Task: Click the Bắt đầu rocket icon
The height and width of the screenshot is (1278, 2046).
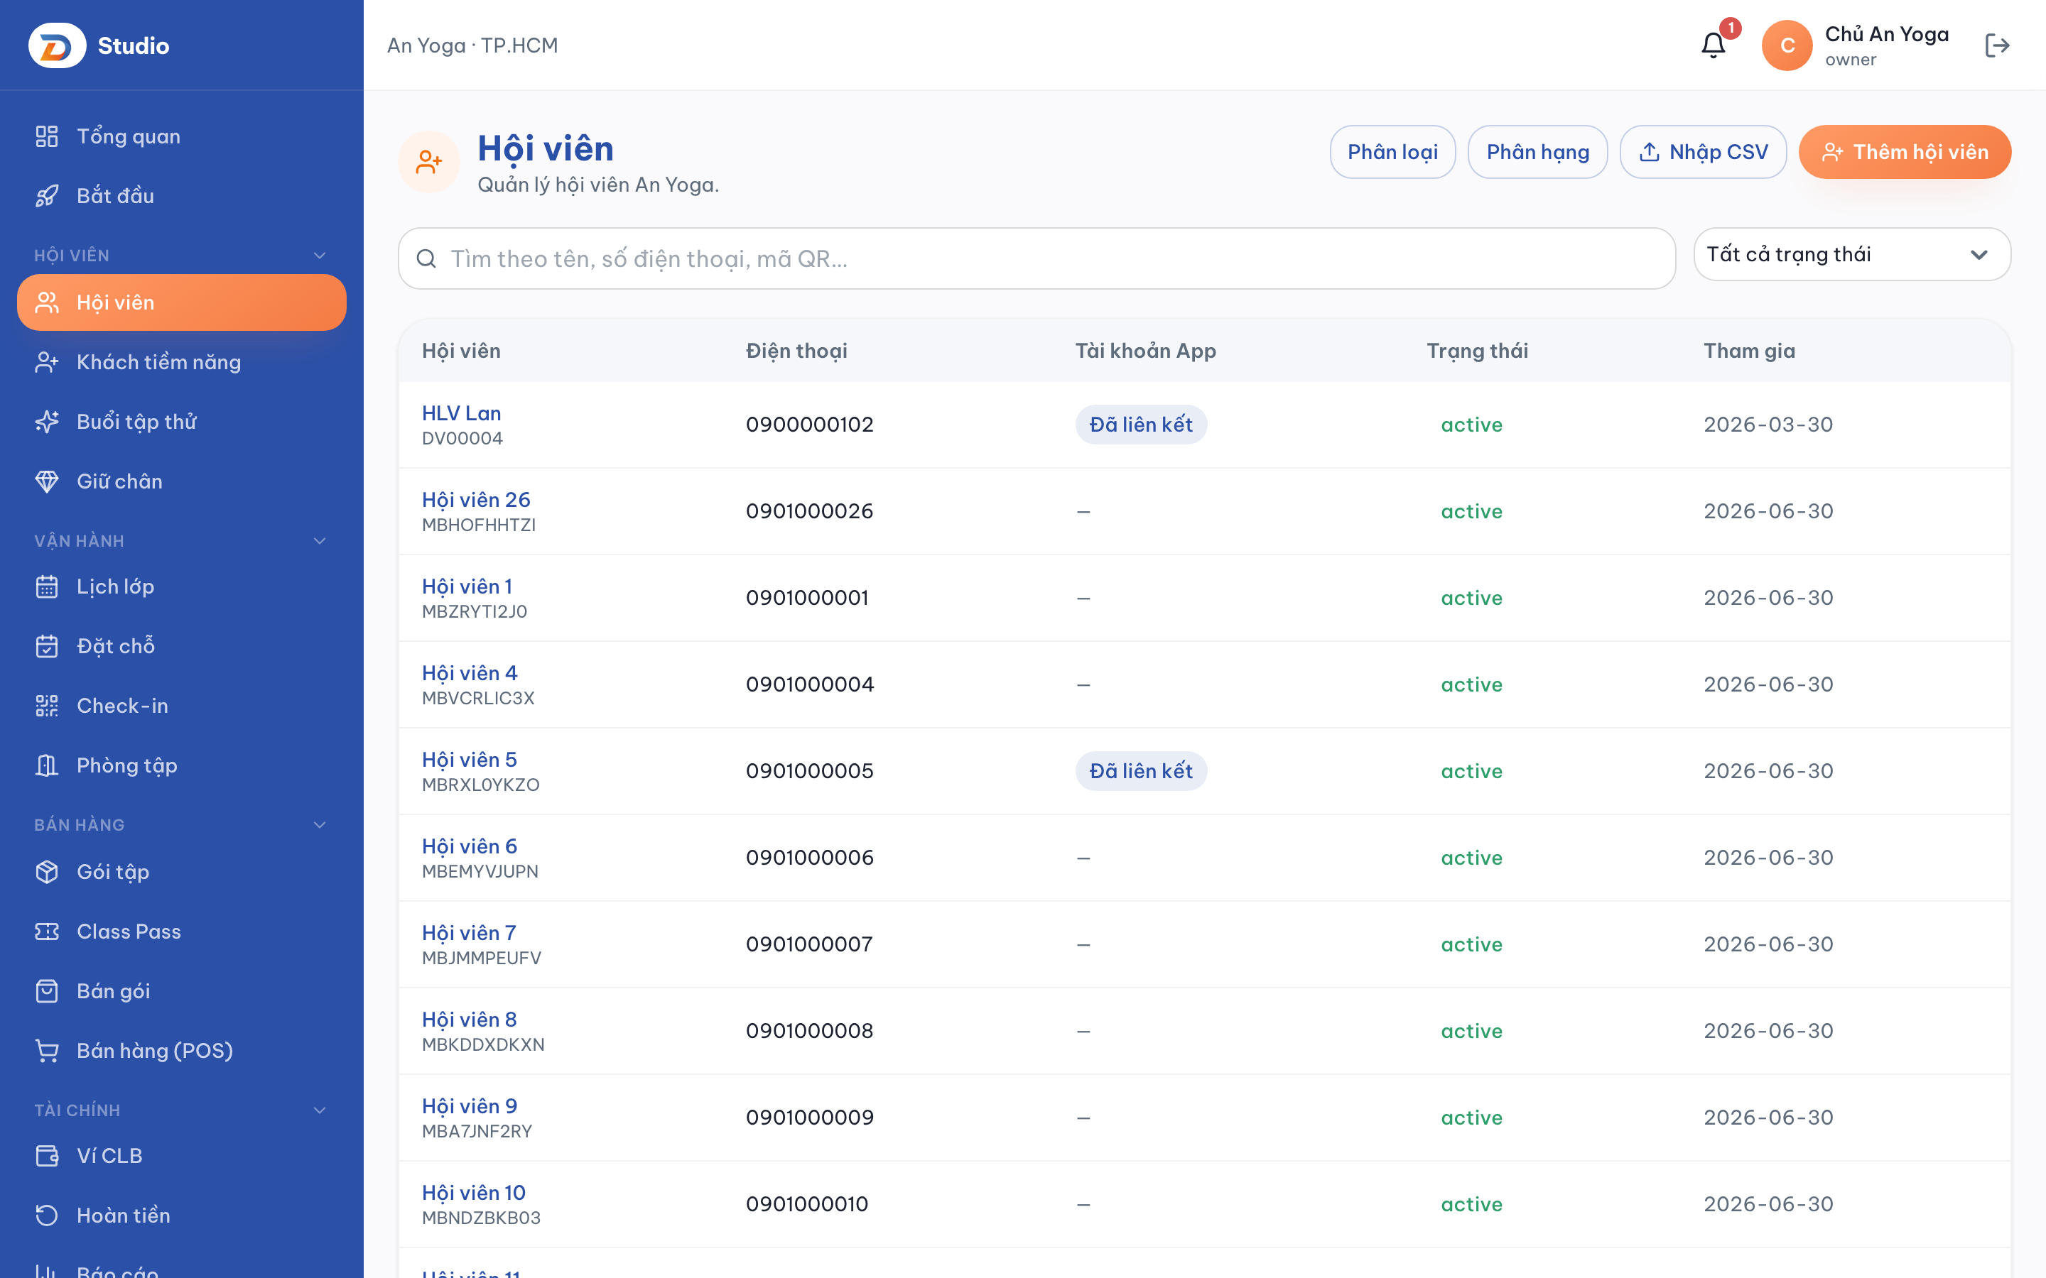Action: 48,195
